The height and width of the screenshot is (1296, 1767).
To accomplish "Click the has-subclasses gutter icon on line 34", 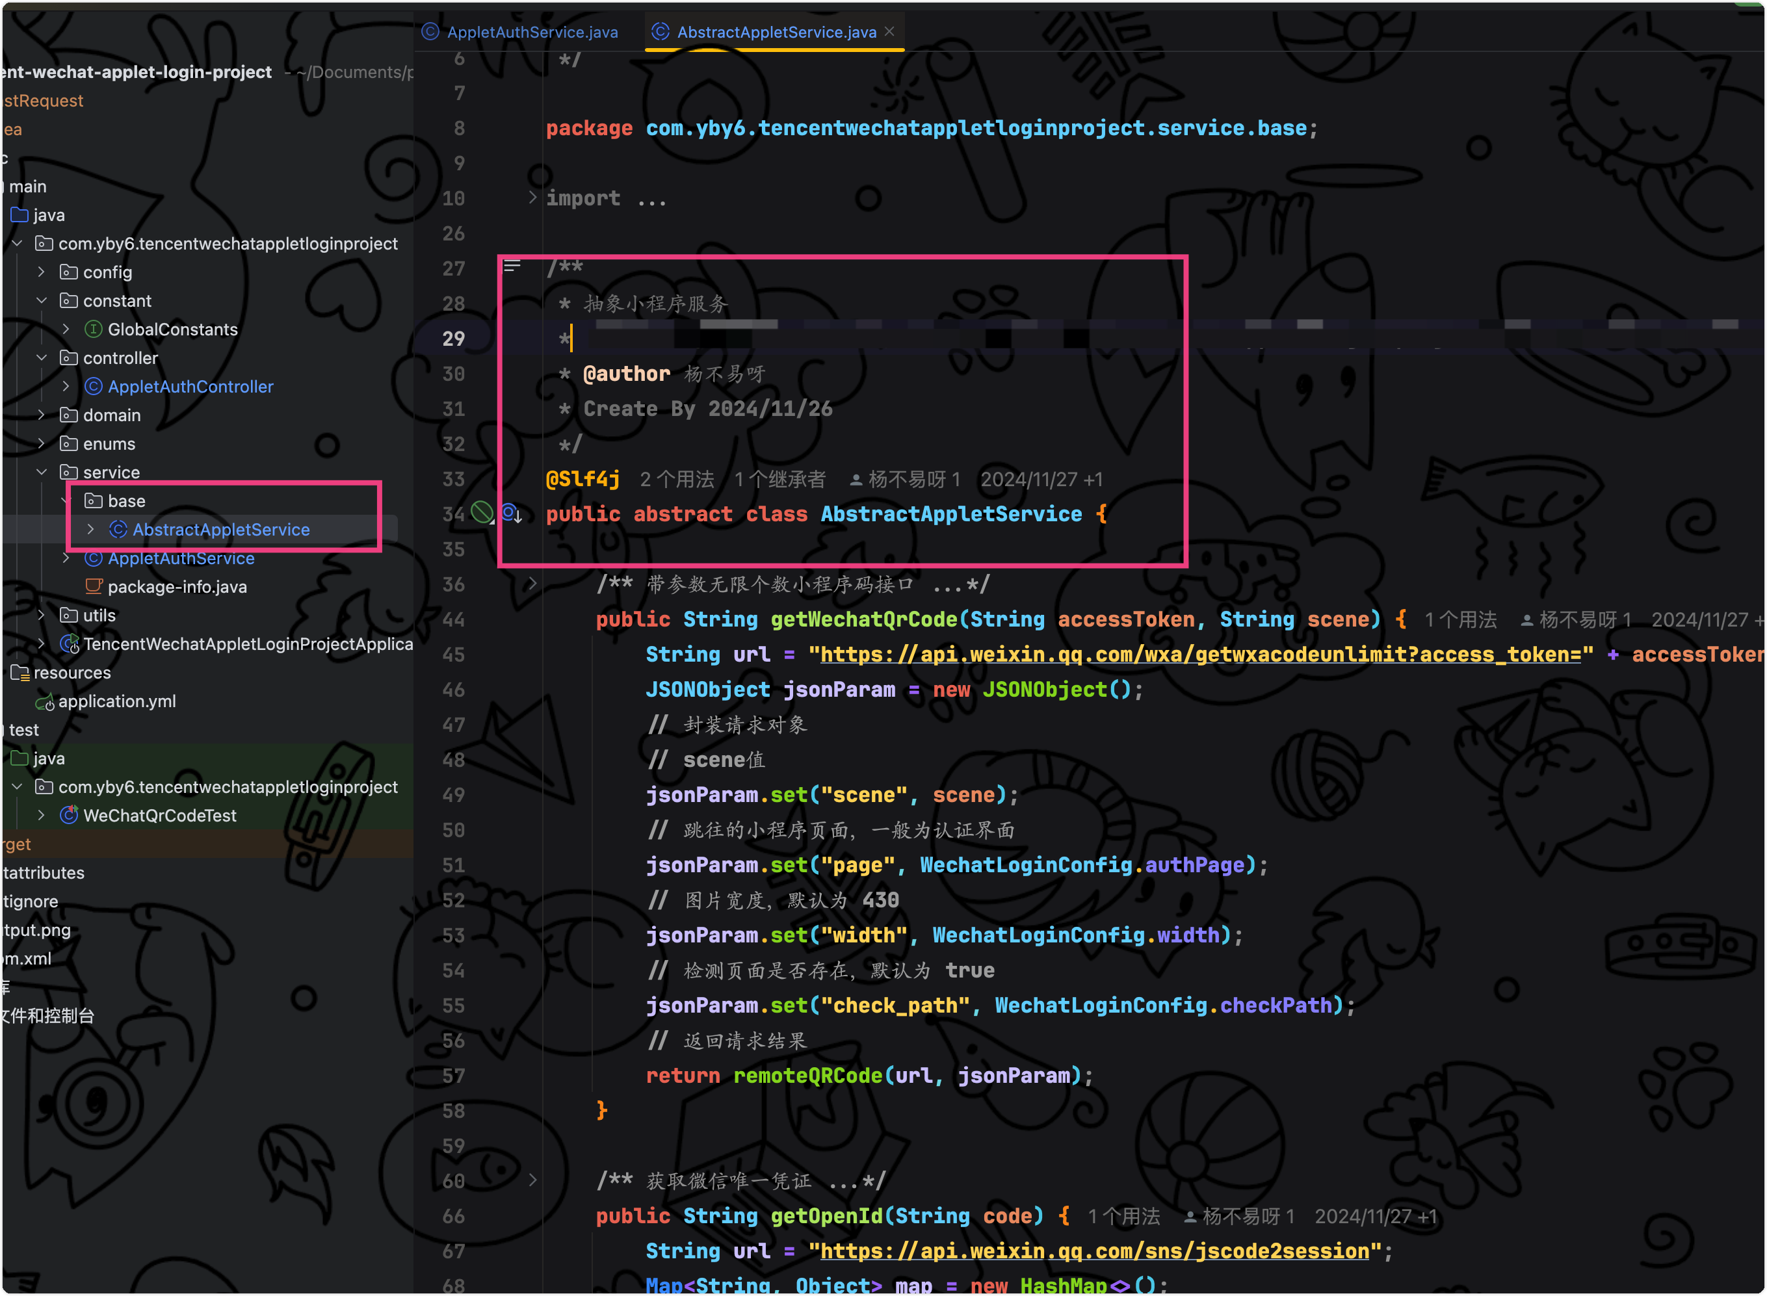I will 512,514.
